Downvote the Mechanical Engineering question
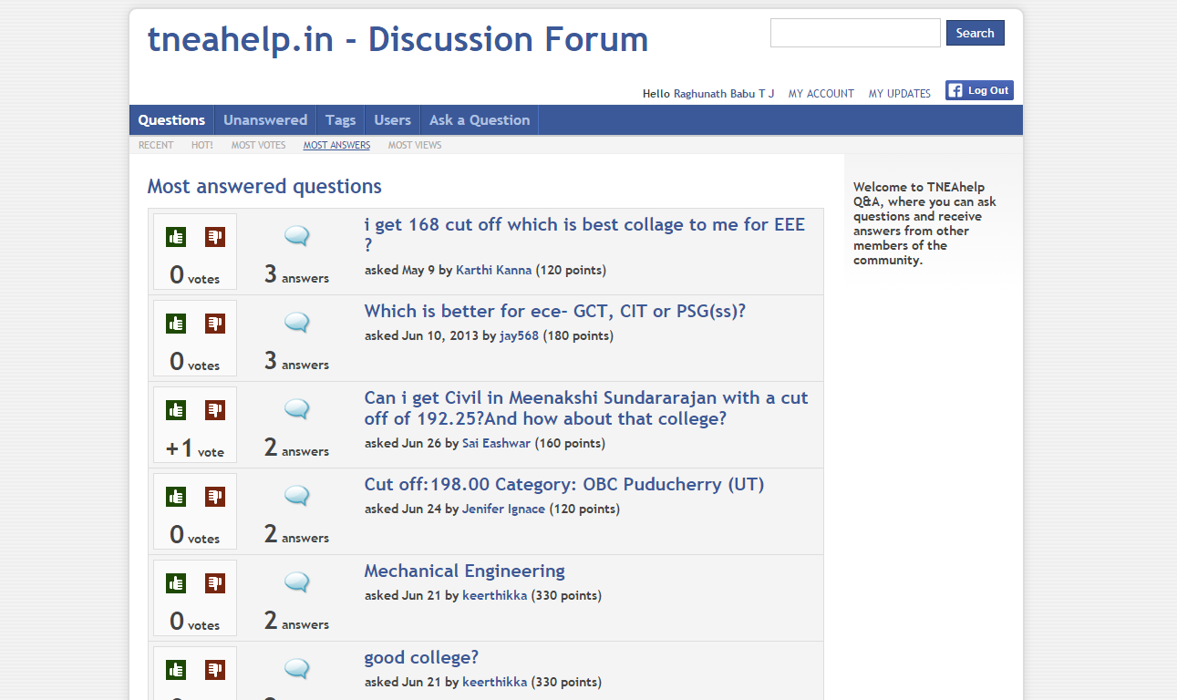1177x700 pixels. point(215,583)
